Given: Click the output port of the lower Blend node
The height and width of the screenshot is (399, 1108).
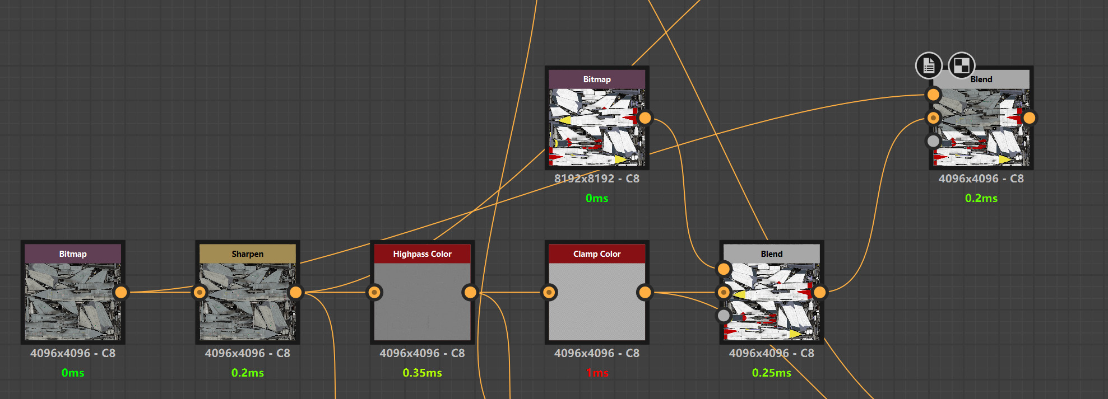Looking at the screenshot, I should [819, 292].
